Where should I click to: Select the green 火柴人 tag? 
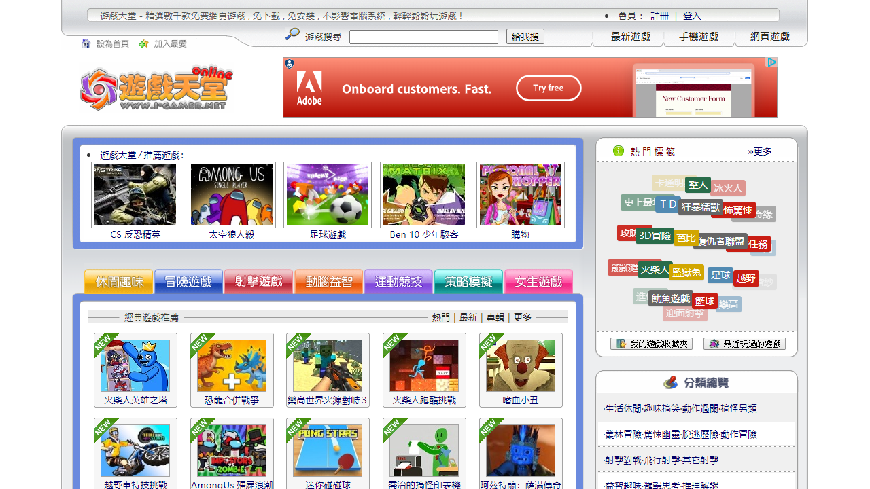pyautogui.click(x=655, y=270)
